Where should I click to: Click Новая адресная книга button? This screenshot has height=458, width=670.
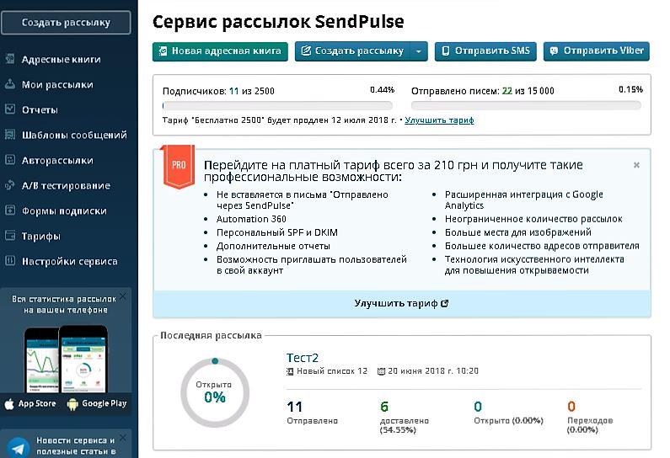(220, 51)
